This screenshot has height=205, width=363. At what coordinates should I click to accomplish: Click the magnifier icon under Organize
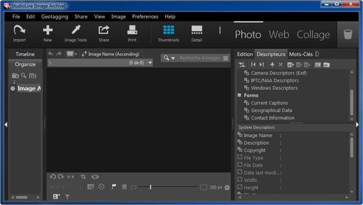24,76
